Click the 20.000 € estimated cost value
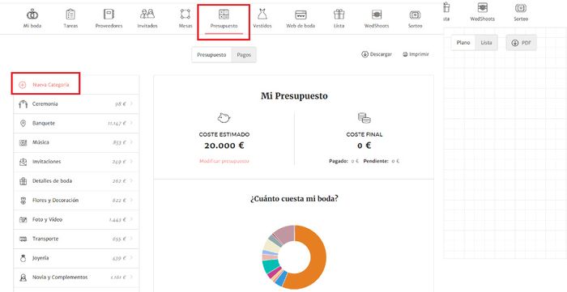The image size is (567, 292). tap(224, 146)
